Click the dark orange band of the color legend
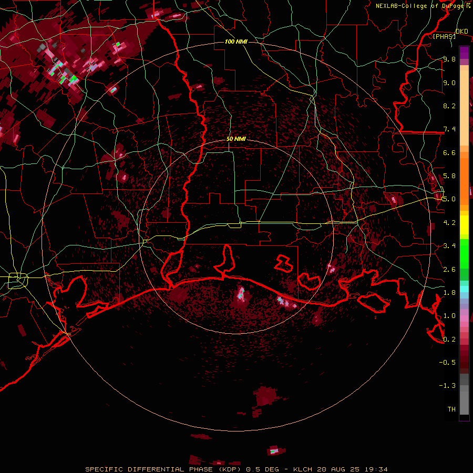Image resolution: width=473 pixels, height=473 pixels. tap(464, 181)
